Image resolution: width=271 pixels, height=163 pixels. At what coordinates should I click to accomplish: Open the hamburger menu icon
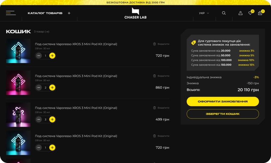coord(11,13)
